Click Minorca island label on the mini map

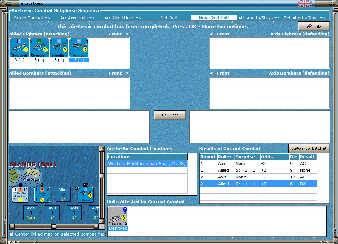click(31, 179)
